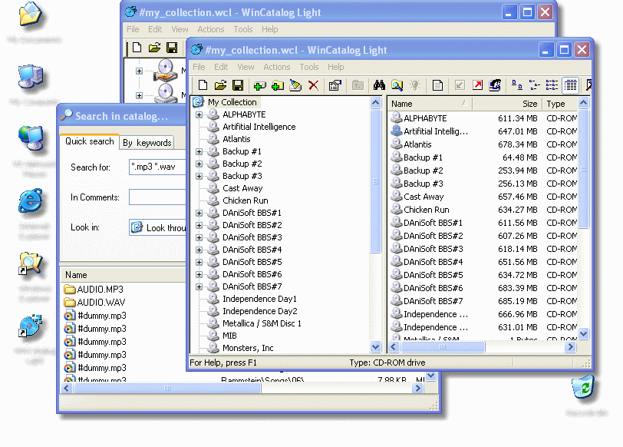Image resolution: width=623 pixels, height=447 pixels.
Task: Expand DAniSoft BBS#7 tree node
Action: [199, 286]
